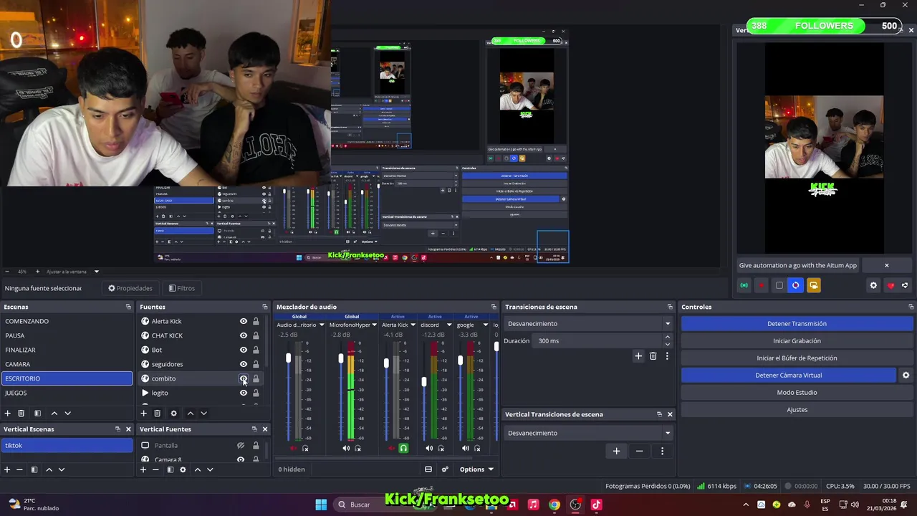Mute the discord audio channel

[429, 448]
